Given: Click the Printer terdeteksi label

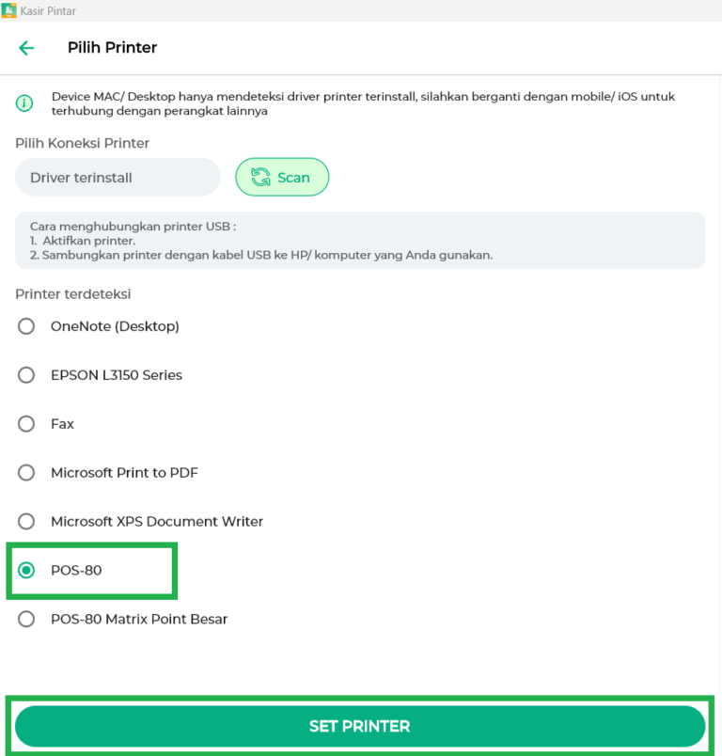Looking at the screenshot, I should point(72,294).
